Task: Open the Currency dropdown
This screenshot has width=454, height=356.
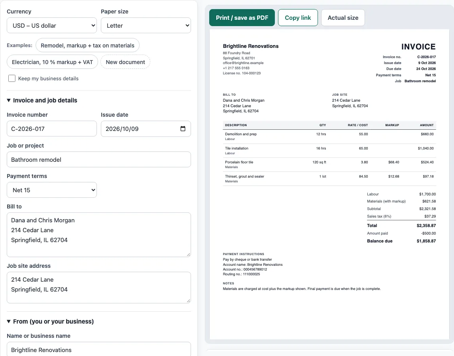Action: pos(52,25)
